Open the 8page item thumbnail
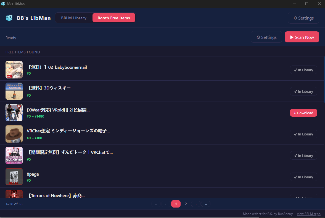This screenshot has height=218, width=325. point(14,177)
